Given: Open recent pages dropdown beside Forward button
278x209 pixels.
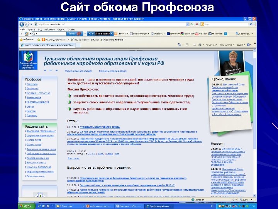Looking at the screenshot, I should 31,24.
